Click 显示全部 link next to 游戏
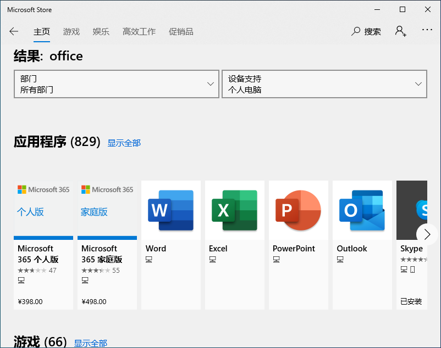The image size is (441, 348). coord(91,343)
